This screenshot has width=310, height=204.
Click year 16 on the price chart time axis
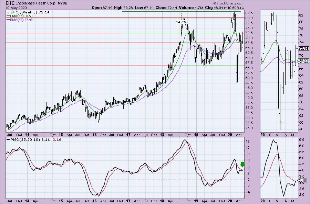coord(94,135)
